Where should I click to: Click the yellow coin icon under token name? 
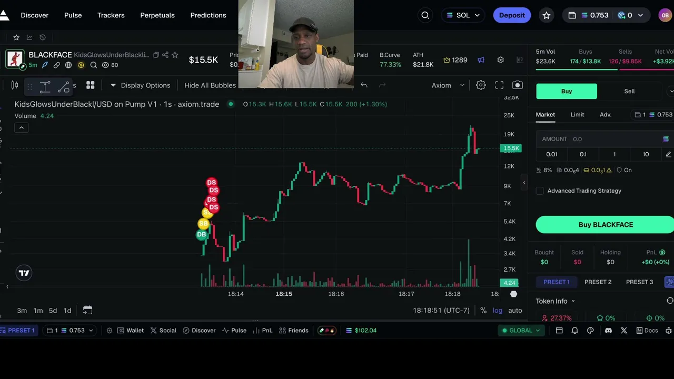(81, 65)
